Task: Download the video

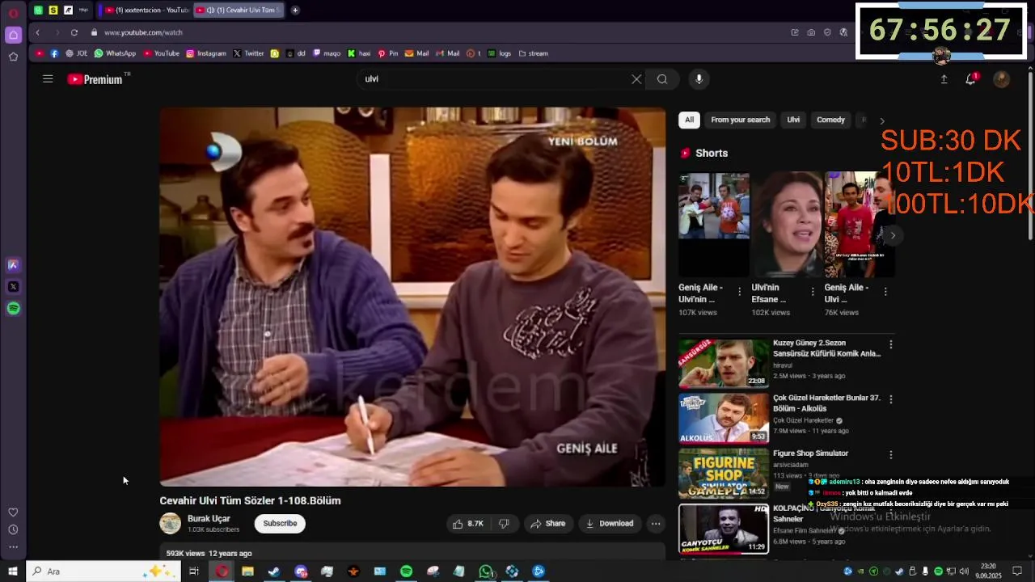Action: (x=610, y=524)
